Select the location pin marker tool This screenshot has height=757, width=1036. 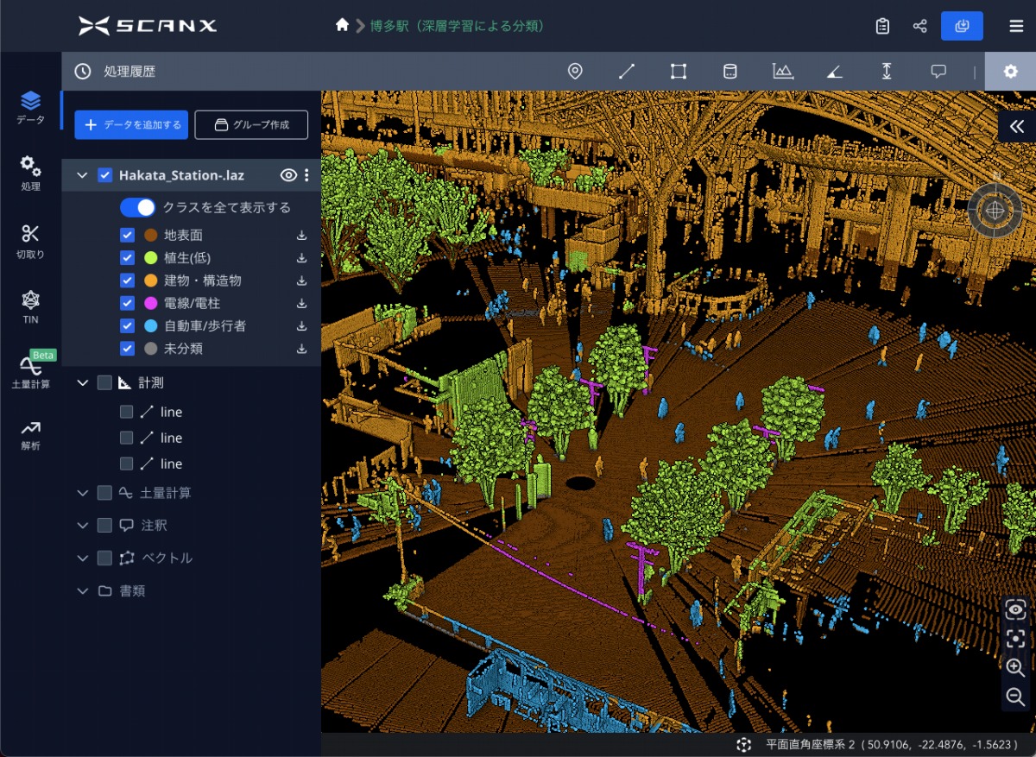click(575, 72)
